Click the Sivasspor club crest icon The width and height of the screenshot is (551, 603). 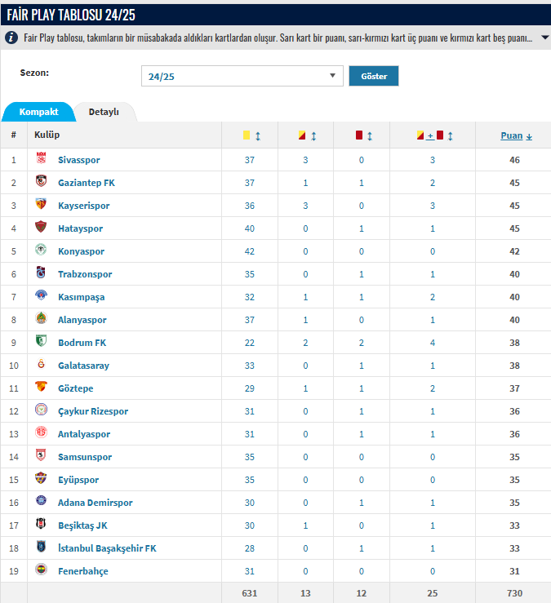click(41, 158)
